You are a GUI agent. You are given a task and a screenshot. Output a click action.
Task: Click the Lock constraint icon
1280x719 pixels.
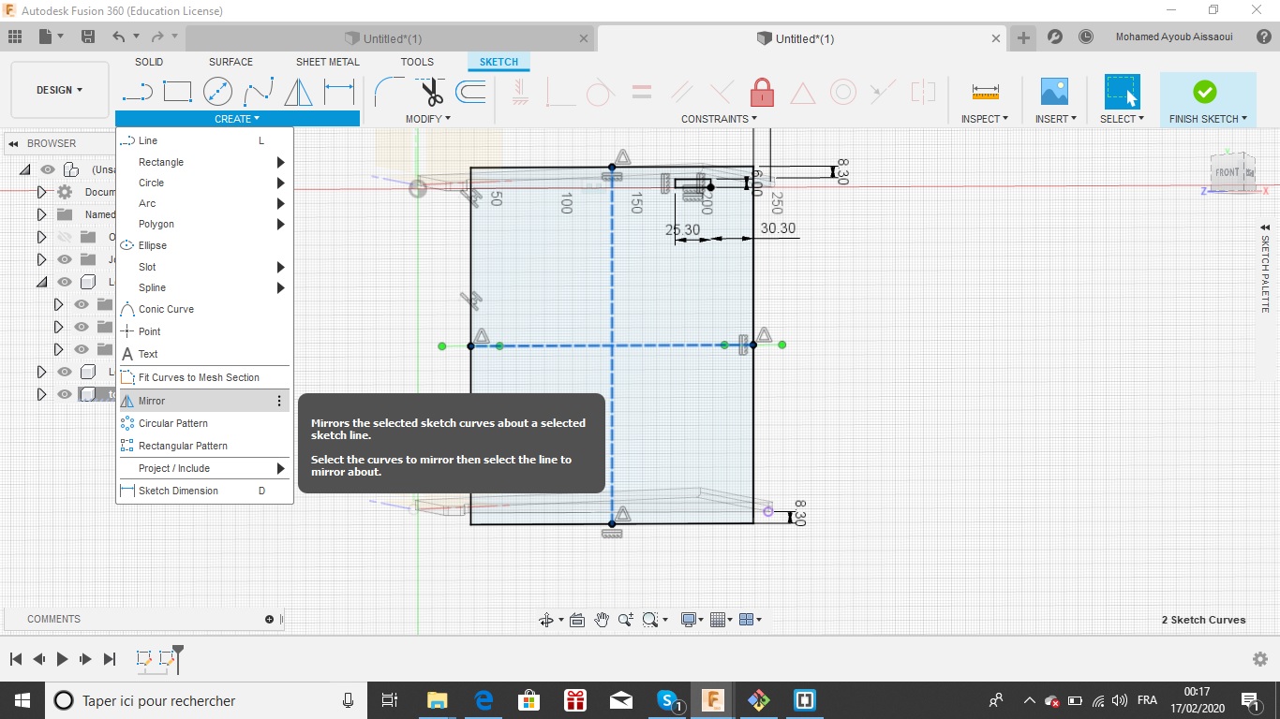[762, 92]
